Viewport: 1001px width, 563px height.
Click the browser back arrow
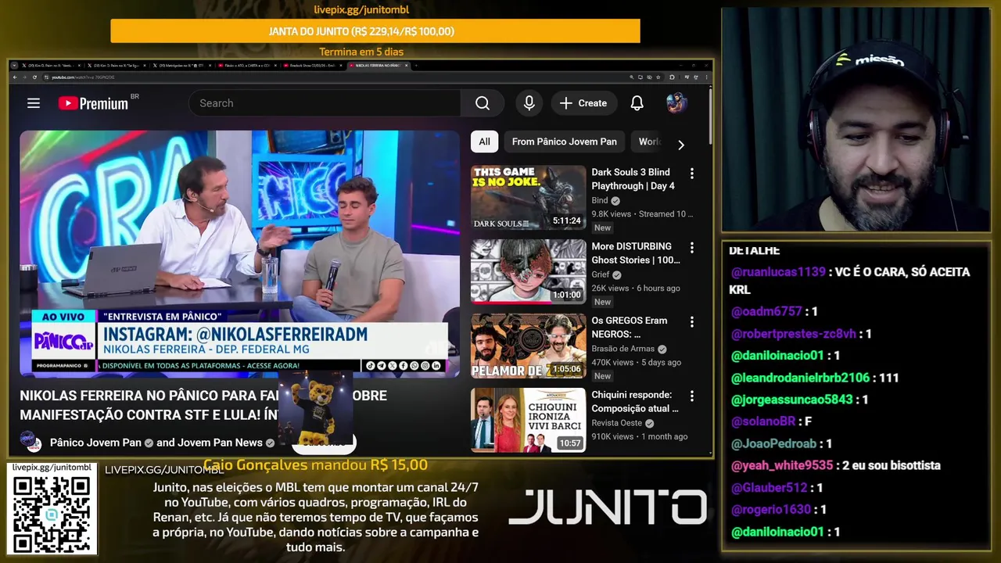pos(15,77)
